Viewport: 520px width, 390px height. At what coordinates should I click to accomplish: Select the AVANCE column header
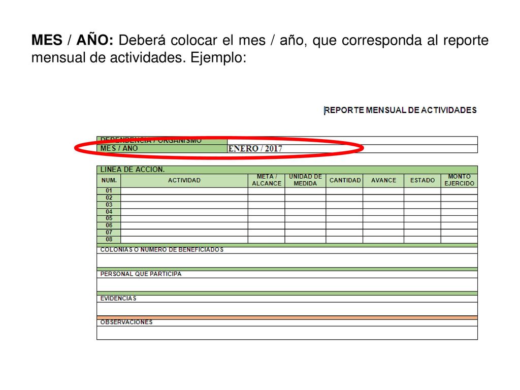point(384,180)
